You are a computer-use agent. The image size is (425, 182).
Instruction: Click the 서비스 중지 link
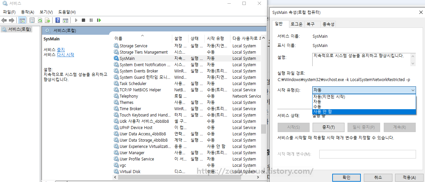pyautogui.click(x=61, y=49)
